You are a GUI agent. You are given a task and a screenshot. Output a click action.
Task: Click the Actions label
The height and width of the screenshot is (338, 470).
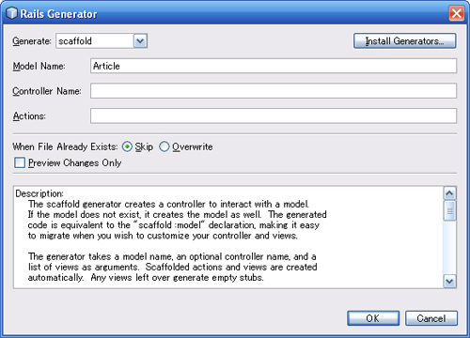click(29, 116)
